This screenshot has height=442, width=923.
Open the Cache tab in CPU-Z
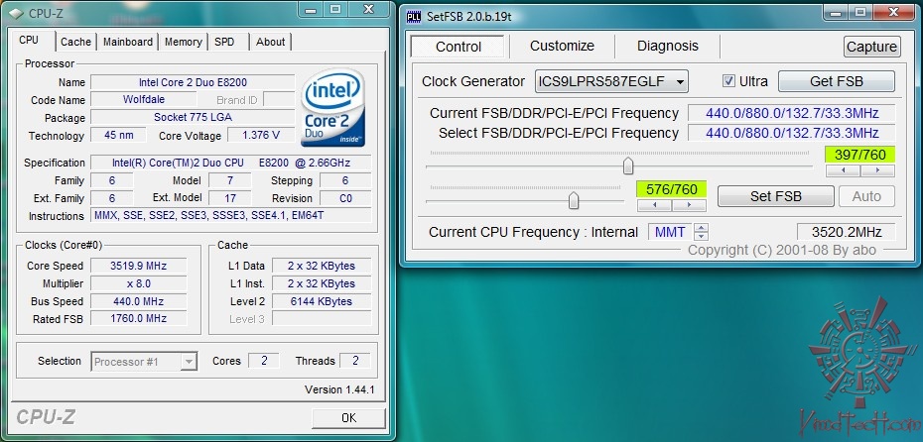click(x=76, y=42)
